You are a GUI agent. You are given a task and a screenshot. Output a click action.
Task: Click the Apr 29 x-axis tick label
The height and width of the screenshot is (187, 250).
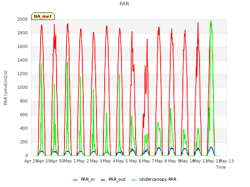[x=44, y=161]
